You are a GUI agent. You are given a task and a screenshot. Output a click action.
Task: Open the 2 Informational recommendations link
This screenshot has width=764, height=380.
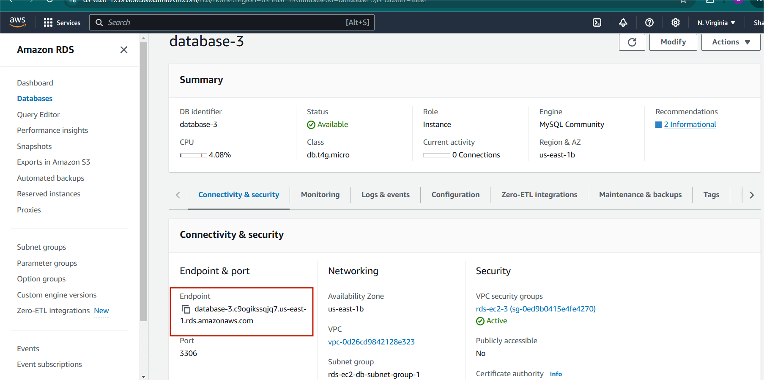coord(690,124)
